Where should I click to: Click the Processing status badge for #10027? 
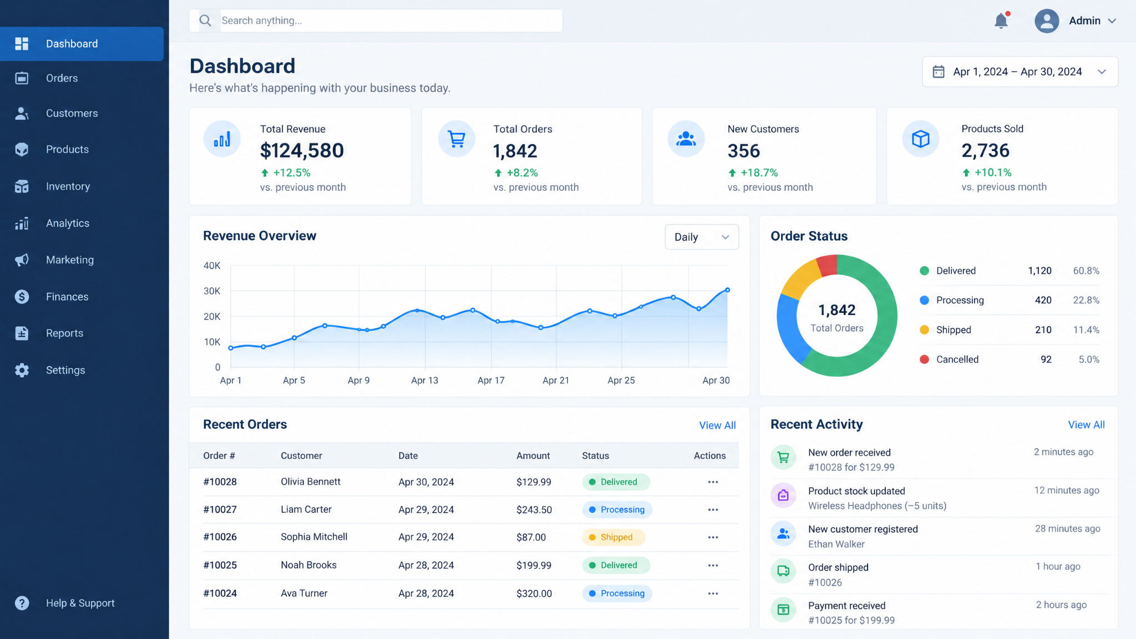pyautogui.click(x=617, y=510)
